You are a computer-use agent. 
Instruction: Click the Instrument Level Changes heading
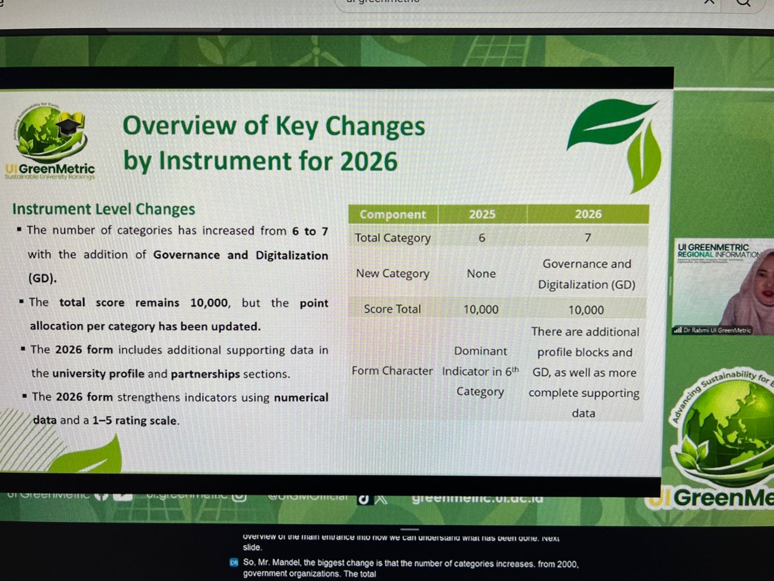(x=104, y=209)
